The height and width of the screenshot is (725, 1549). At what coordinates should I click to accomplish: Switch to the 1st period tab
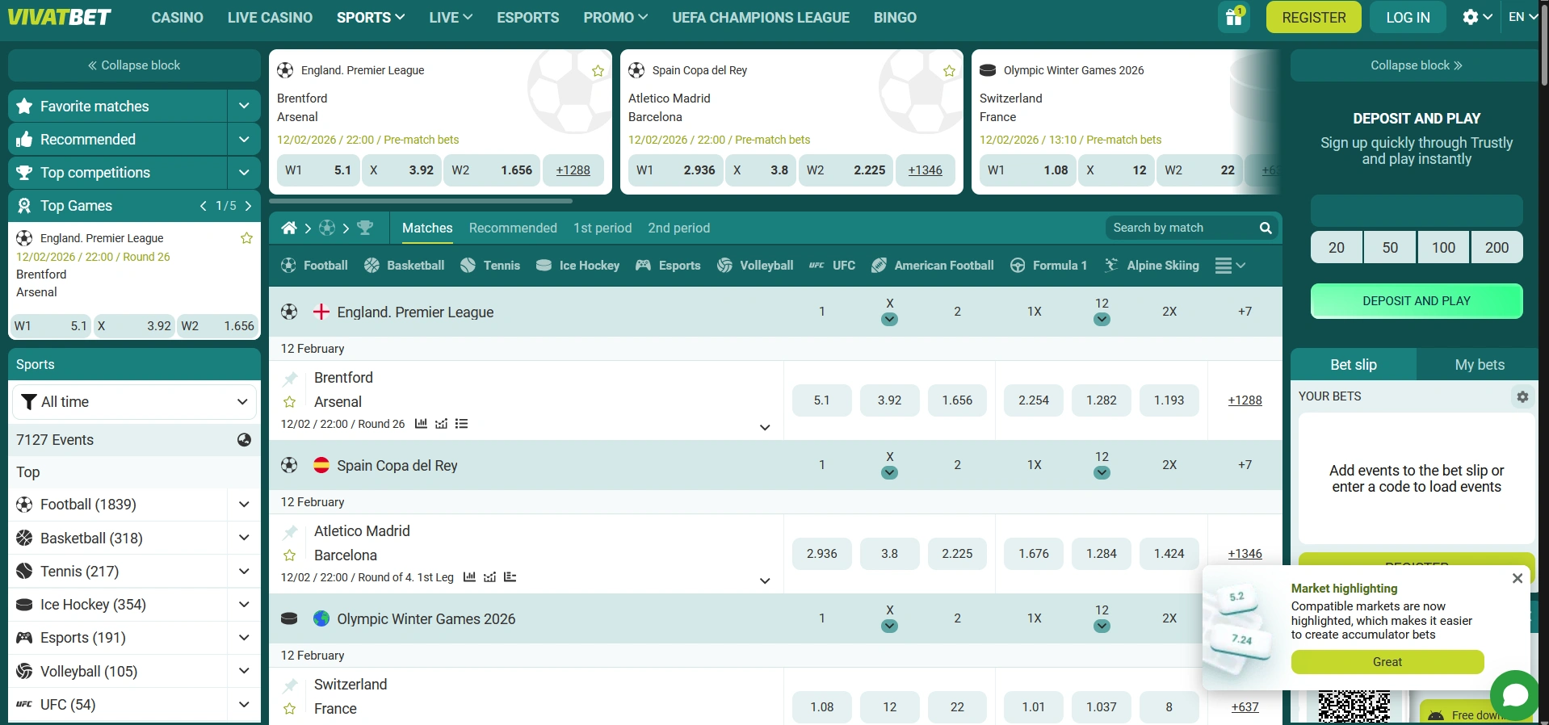[602, 228]
